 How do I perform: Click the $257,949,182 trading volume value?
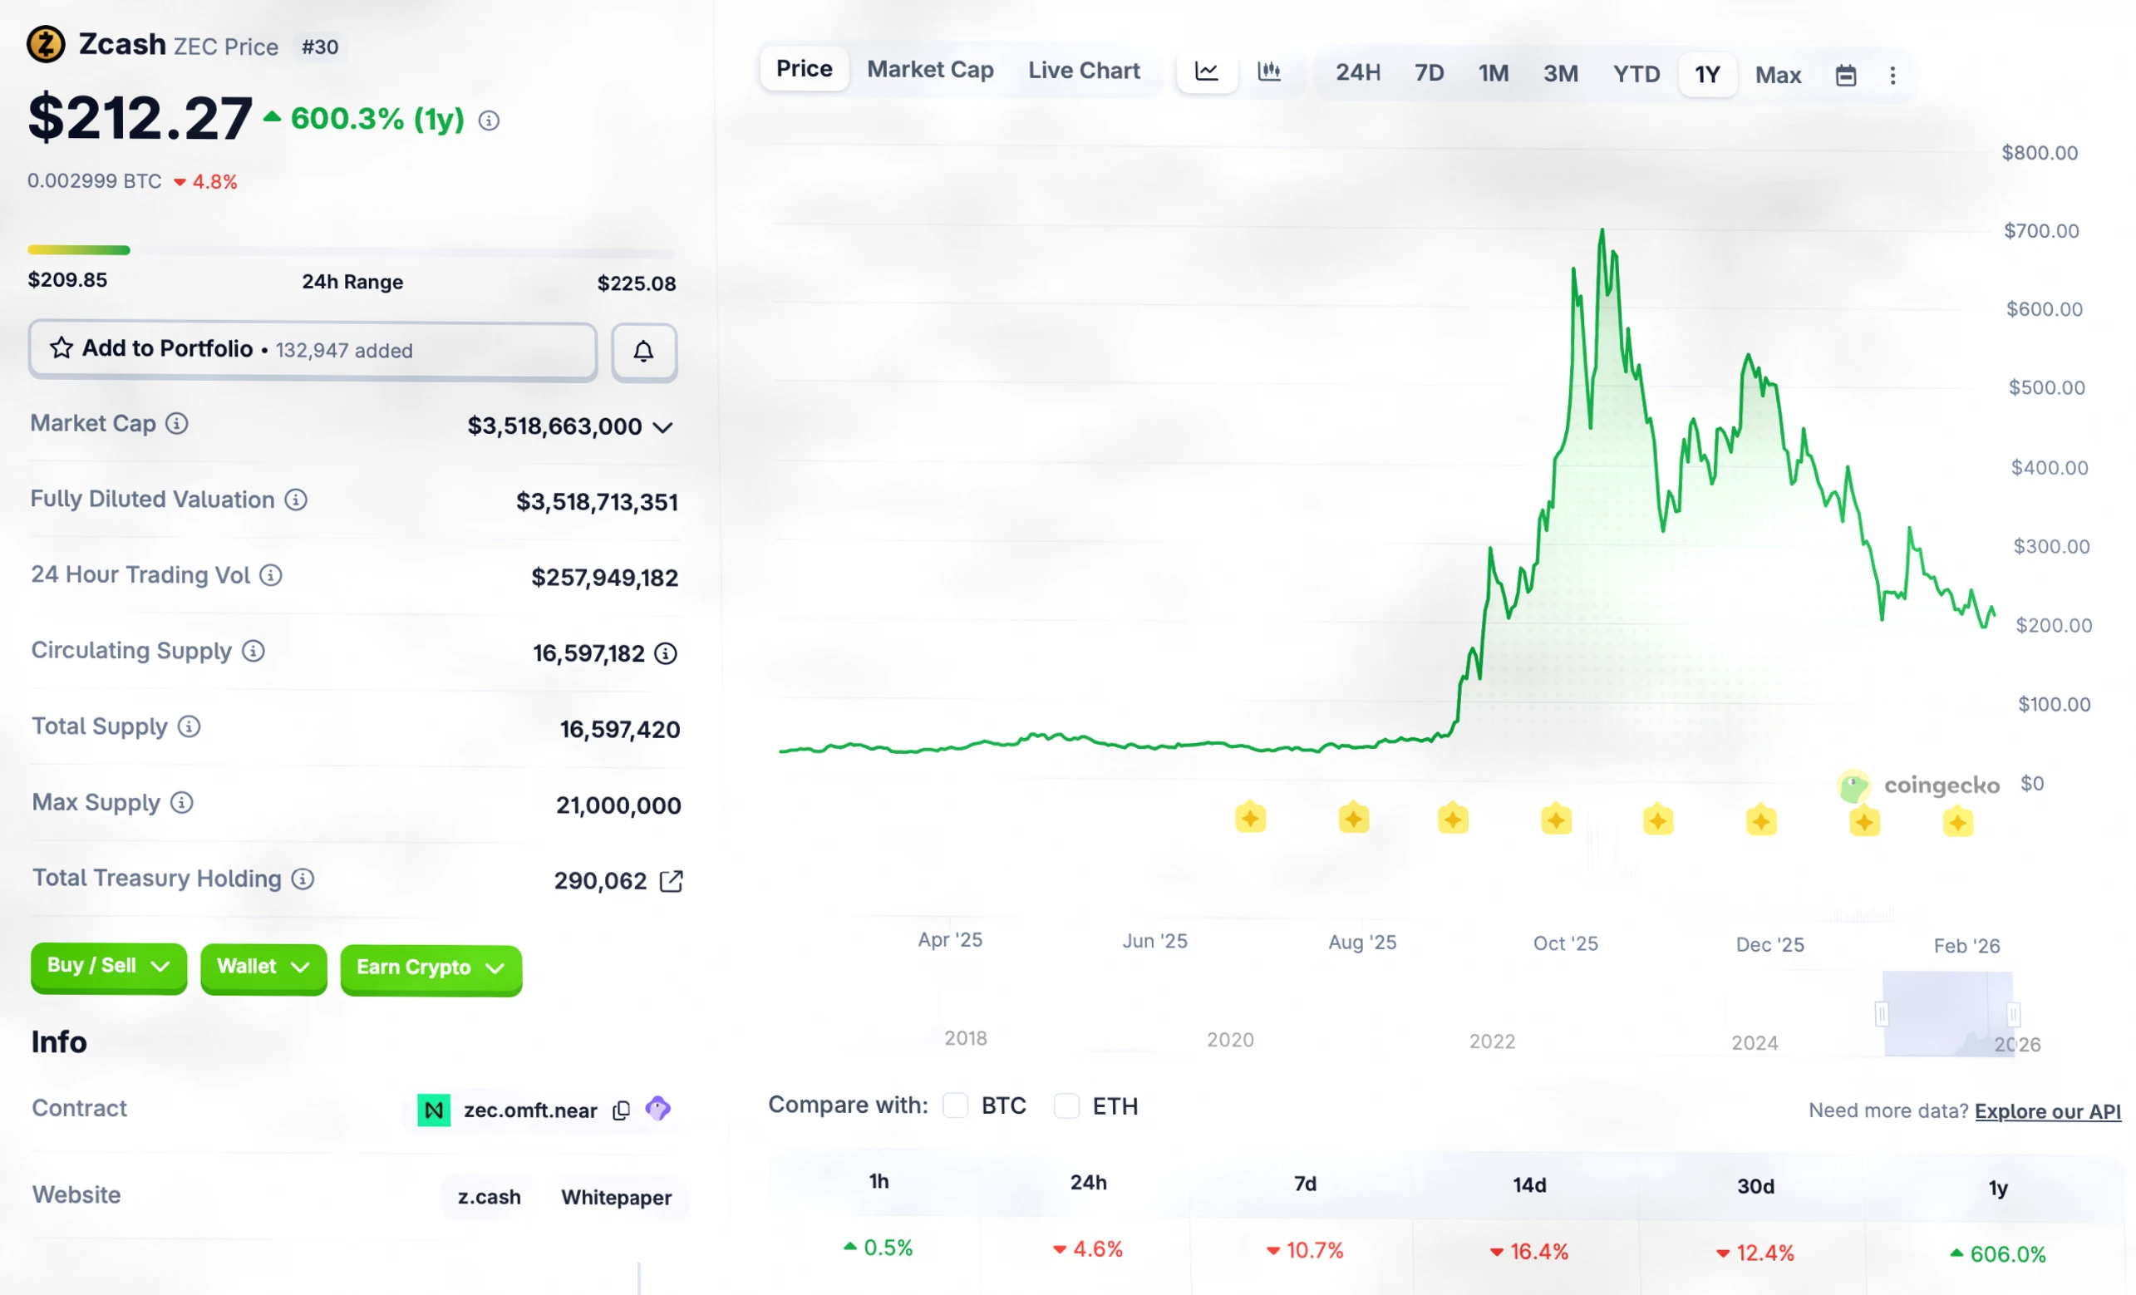[604, 578]
